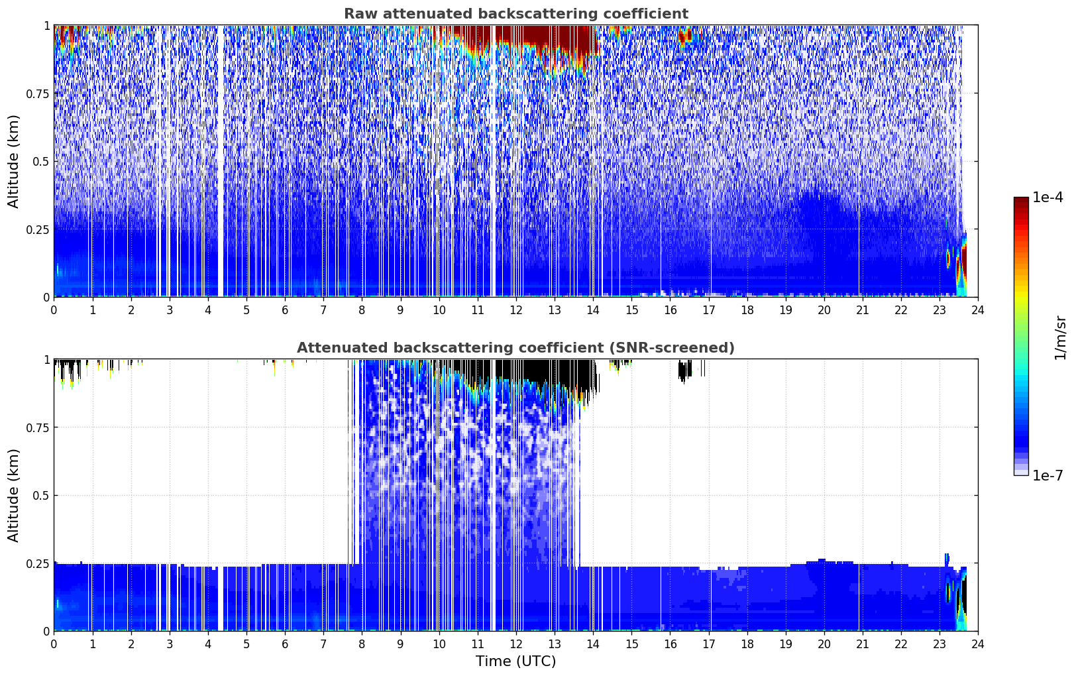Click the time tick "14" under the SNR-screened plot
This screenshot has height=676, width=1074.
pos(593,644)
